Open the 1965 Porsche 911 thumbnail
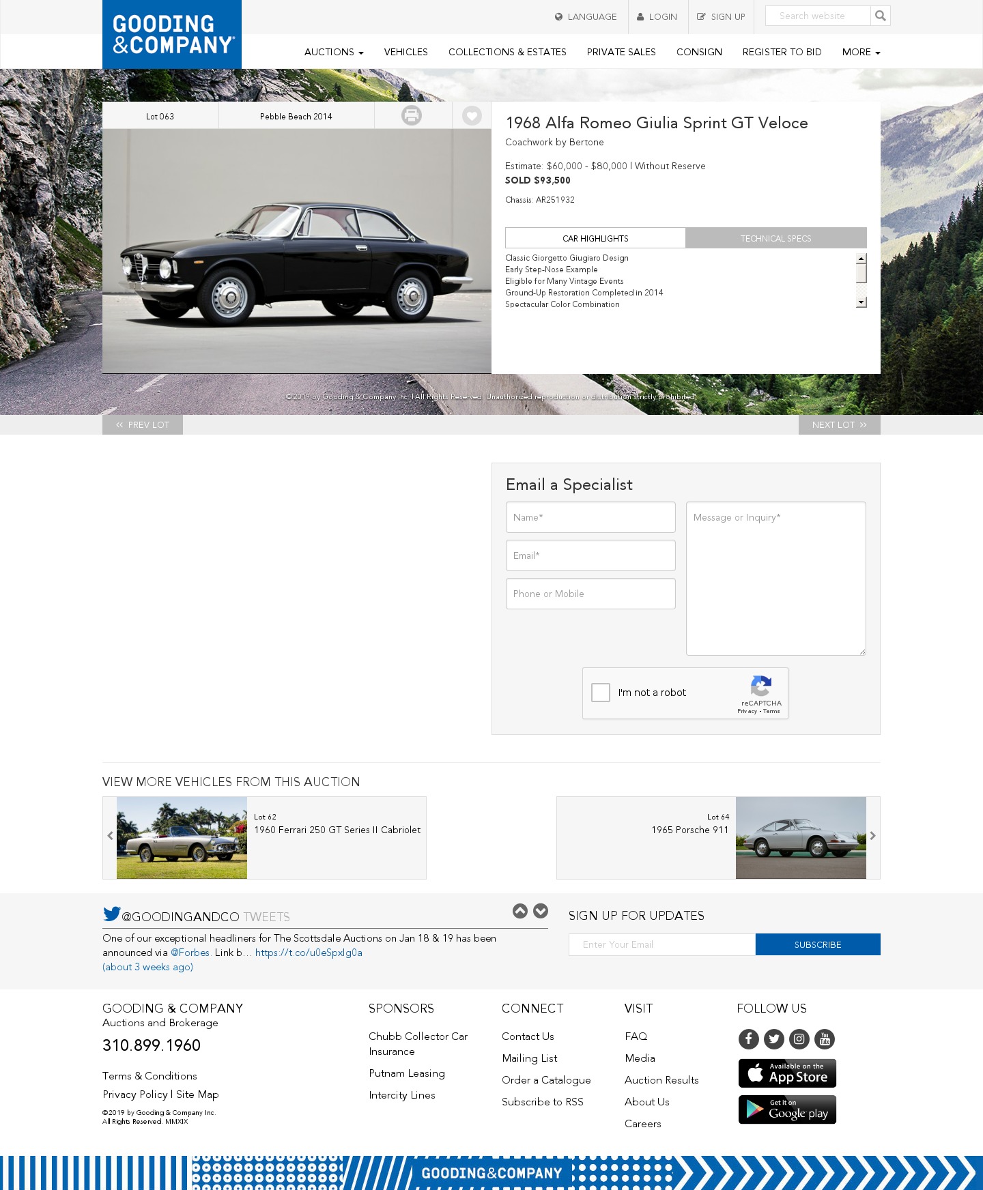The width and height of the screenshot is (983, 1190). (x=801, y=838)
